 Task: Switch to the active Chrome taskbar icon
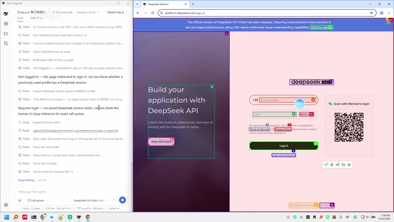pyautogui.click(x=88, y=217)
